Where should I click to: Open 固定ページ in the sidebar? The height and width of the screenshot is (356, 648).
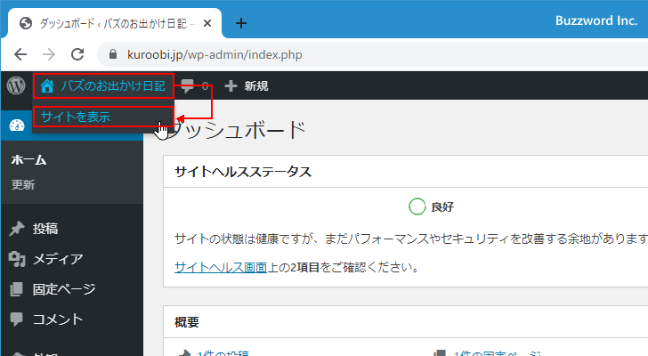coord(64,289)
